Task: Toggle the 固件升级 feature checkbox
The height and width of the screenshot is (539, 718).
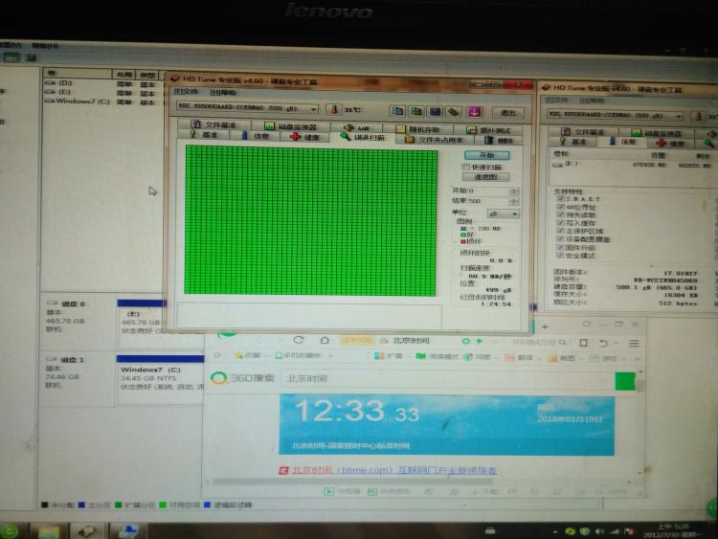Action: (560, 247)
